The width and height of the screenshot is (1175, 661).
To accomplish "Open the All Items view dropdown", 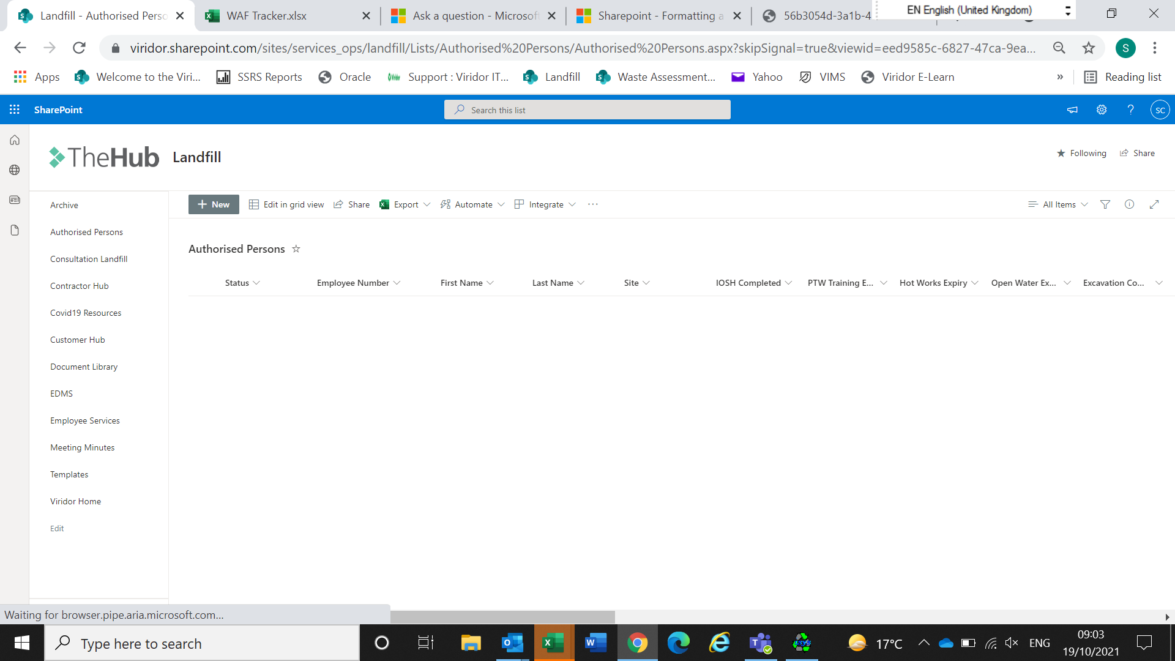I will coord(1057,204).
